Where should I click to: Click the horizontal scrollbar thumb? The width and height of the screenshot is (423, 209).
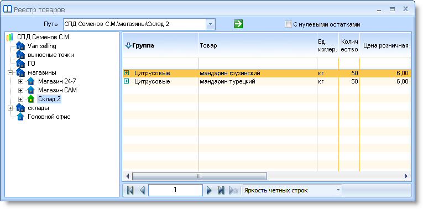pos(200,176)
